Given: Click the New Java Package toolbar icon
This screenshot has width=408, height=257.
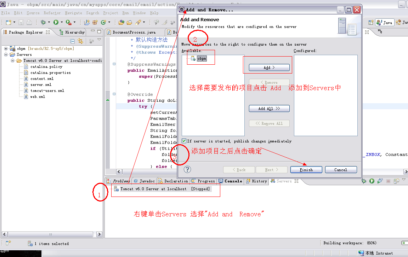Looking at the screenshot, I should [x=95, y=22].
